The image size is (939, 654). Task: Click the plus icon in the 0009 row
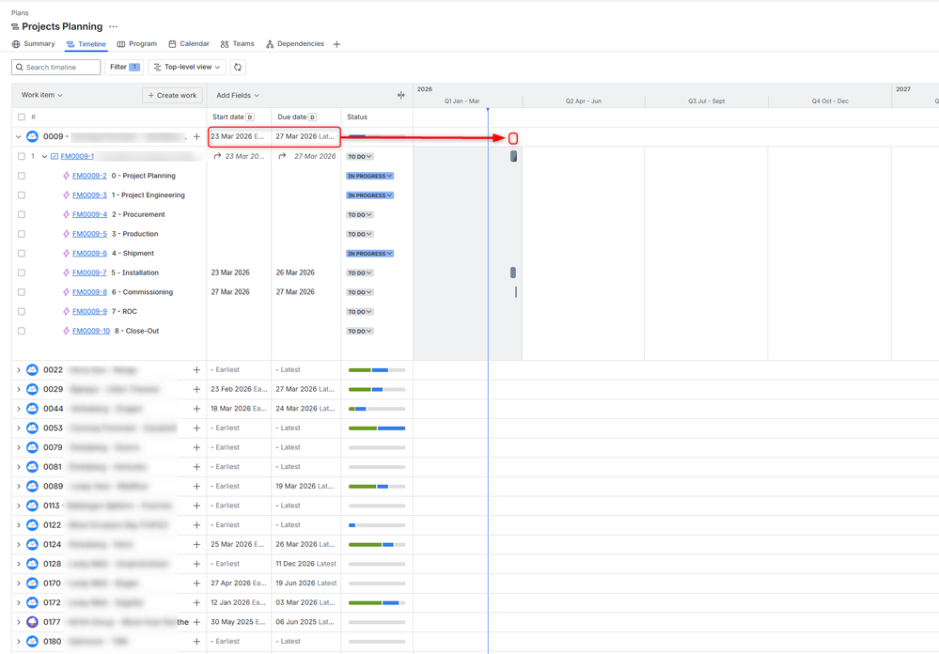click(196, 136)
